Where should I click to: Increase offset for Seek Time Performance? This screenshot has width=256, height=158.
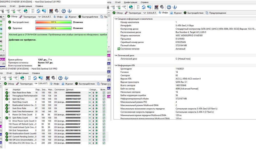click(x=97, y=112)
